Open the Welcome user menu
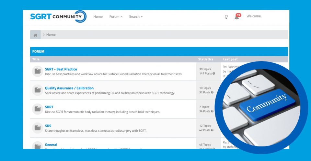The height and width of the screenshot is (161, 311). pyautogui.click(x=254, y=16)
